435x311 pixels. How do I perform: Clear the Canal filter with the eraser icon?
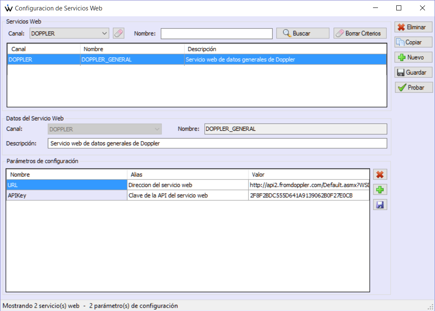coord(119,33)
